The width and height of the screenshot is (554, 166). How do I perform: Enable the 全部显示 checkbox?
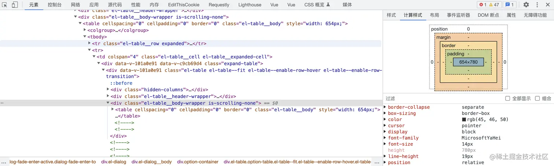(x=507, y=99)
